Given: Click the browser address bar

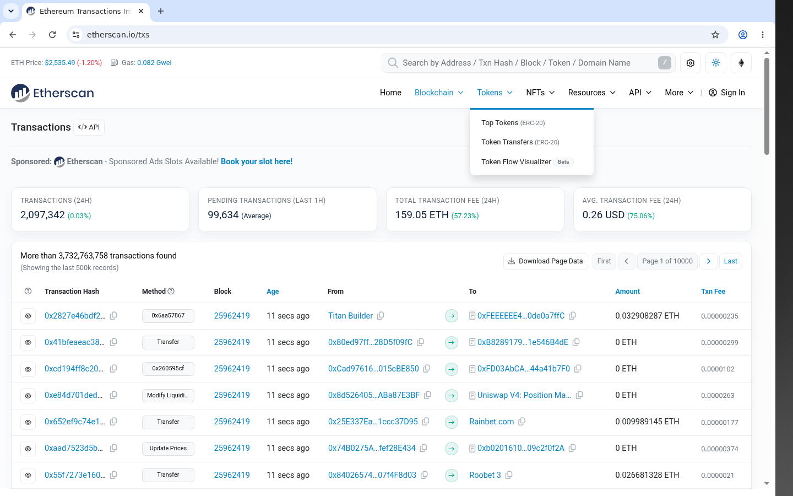Looking at the screenshot, I should 398,35.
